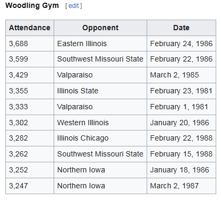Select the 3,688 attendance cell

coord(30,44)
